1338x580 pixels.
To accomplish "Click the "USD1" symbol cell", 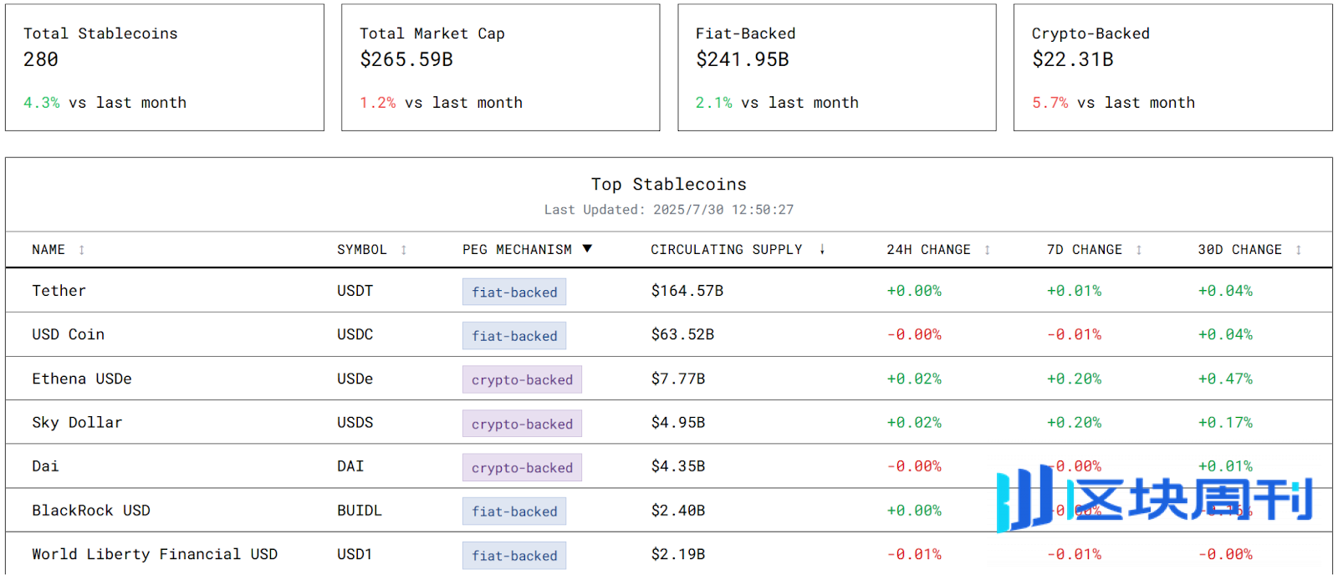I will pyautogui.click(x=355, y=554).
